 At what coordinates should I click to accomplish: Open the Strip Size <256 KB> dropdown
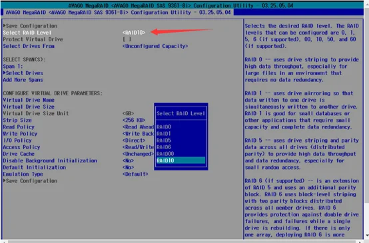click(134, 121)
